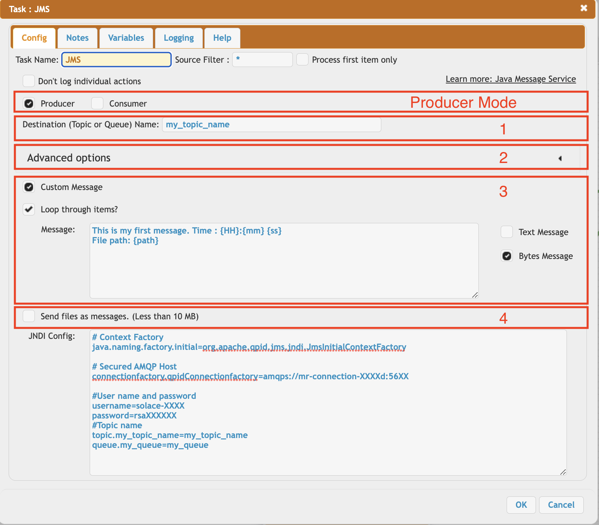Click the 'username=solace-XXXX' line
Image resolution: width=599 pixels, height=525 pixels.
138,406
